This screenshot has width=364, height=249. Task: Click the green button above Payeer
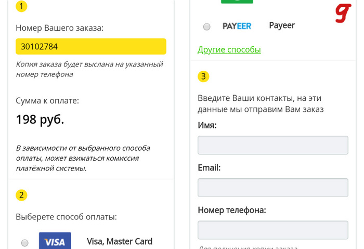click(237, 2)
